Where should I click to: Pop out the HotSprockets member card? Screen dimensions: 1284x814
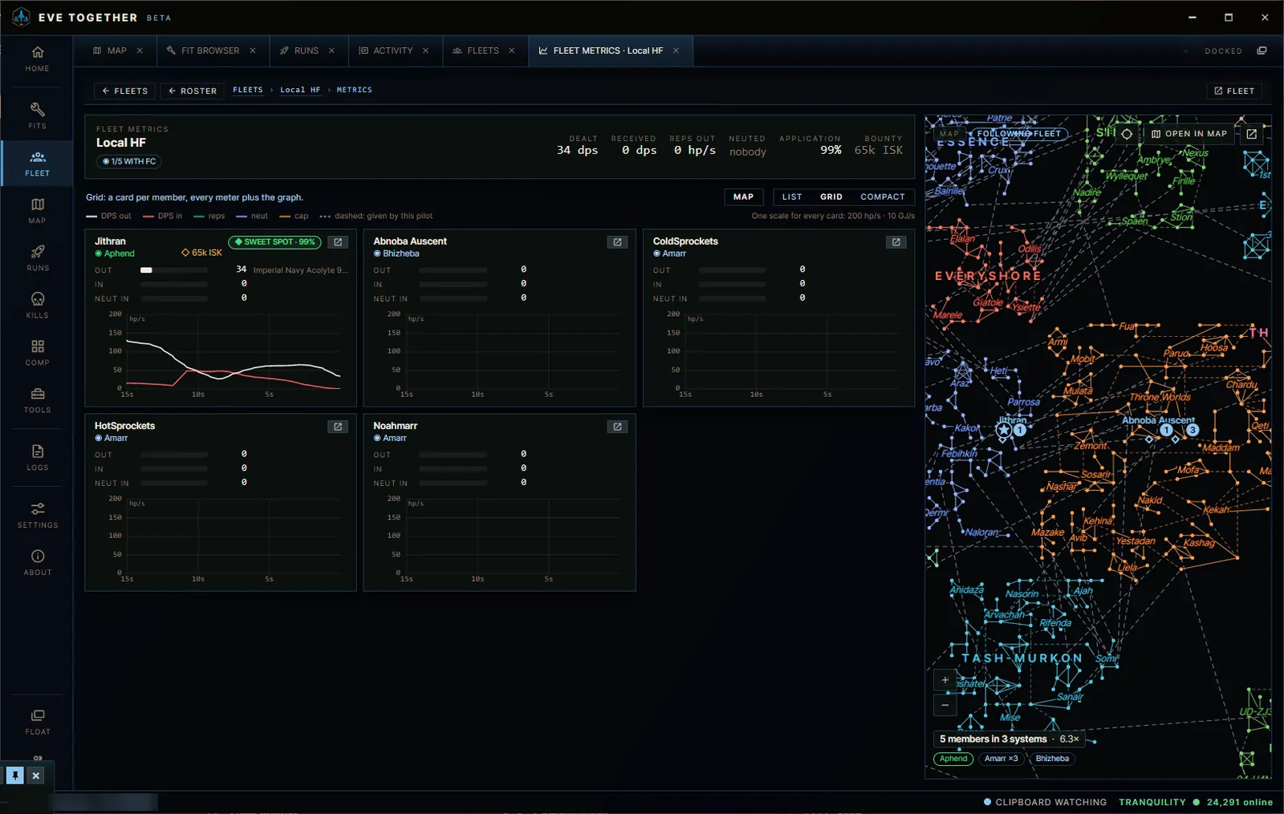pyautogui.click(x=338, y=427)
